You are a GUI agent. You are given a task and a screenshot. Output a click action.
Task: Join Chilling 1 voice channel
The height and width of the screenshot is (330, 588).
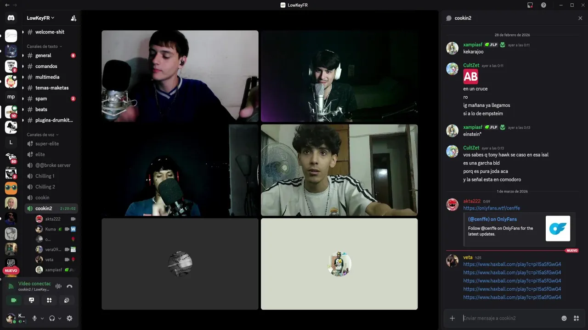(51, 176)
